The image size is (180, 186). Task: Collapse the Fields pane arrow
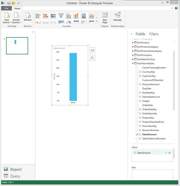click(132, 34)
